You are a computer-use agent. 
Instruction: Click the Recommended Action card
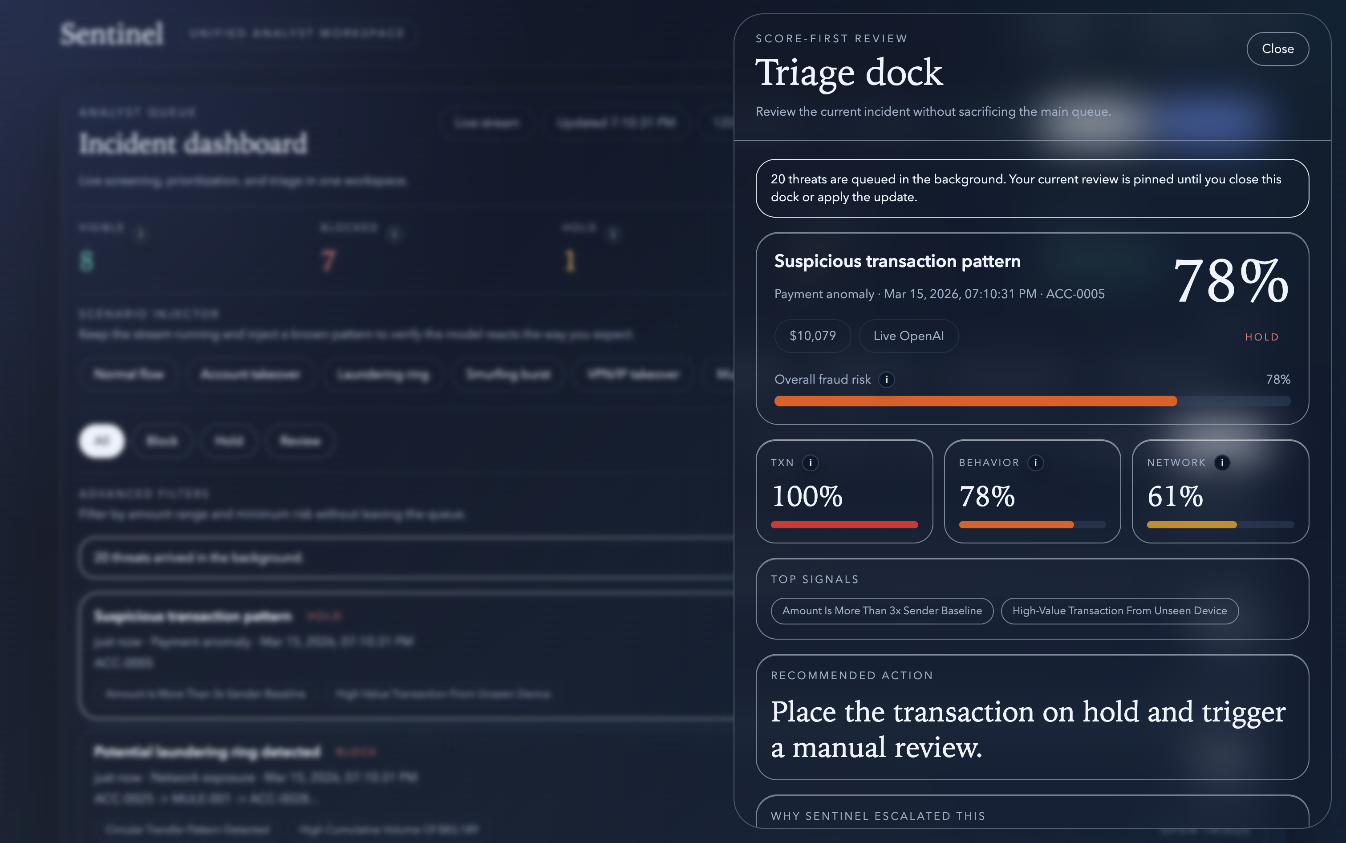(1032, 717)
